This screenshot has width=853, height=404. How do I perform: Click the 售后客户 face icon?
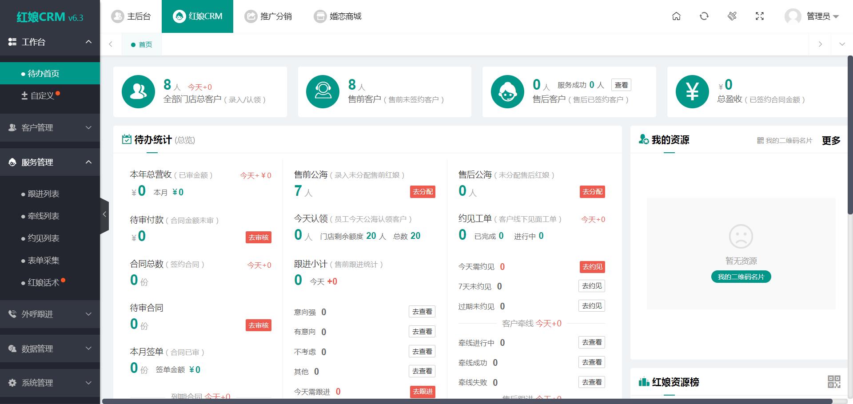[507, 92]
